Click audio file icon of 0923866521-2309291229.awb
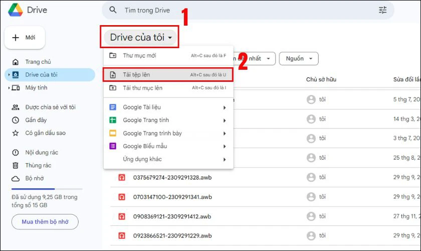The width and height of the screenshot is (421, 251). 122,235
